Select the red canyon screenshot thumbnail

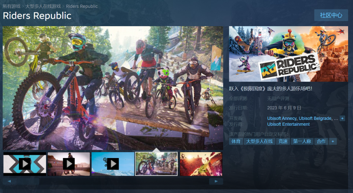click(201, 164)
